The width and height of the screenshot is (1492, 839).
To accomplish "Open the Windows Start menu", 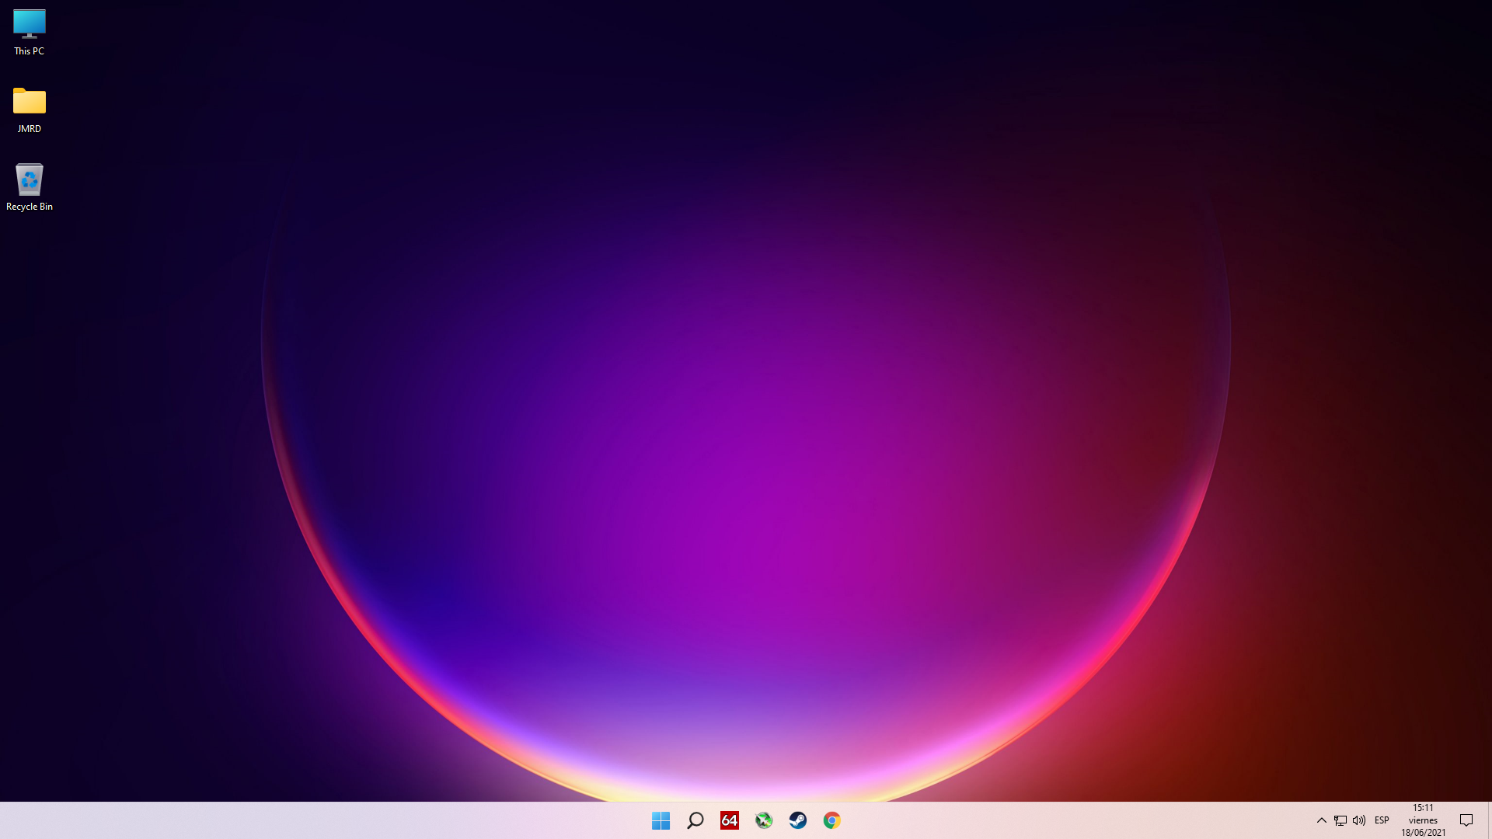I will (661, 820).
